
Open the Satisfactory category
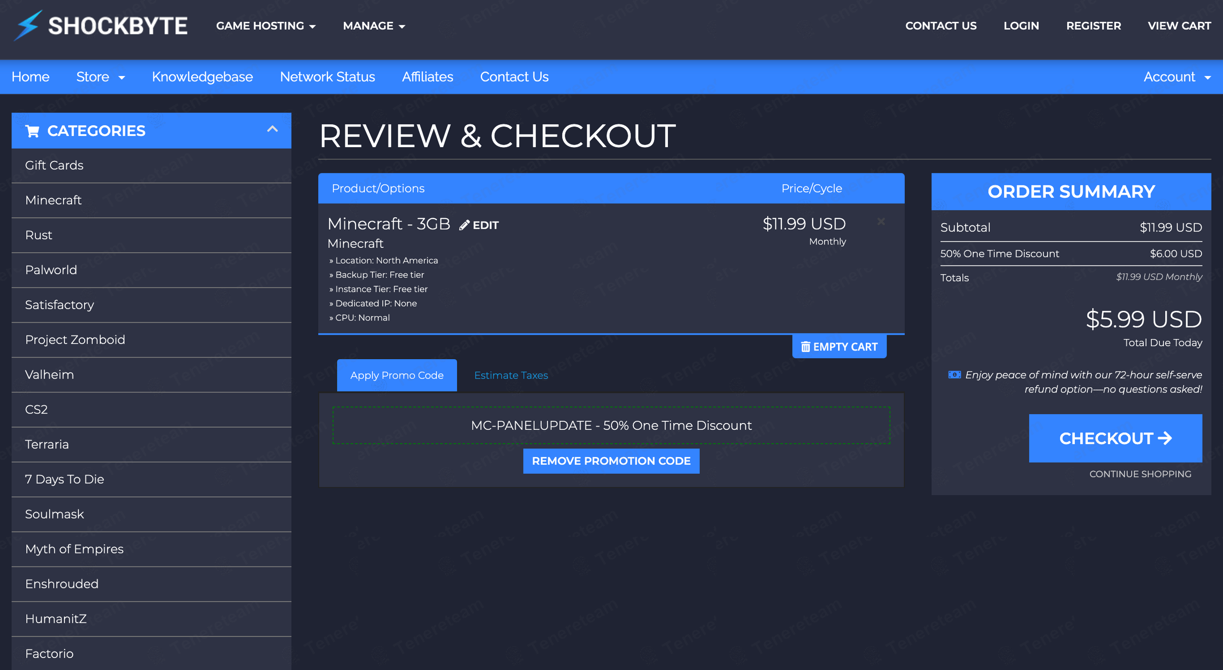point(151,305)
